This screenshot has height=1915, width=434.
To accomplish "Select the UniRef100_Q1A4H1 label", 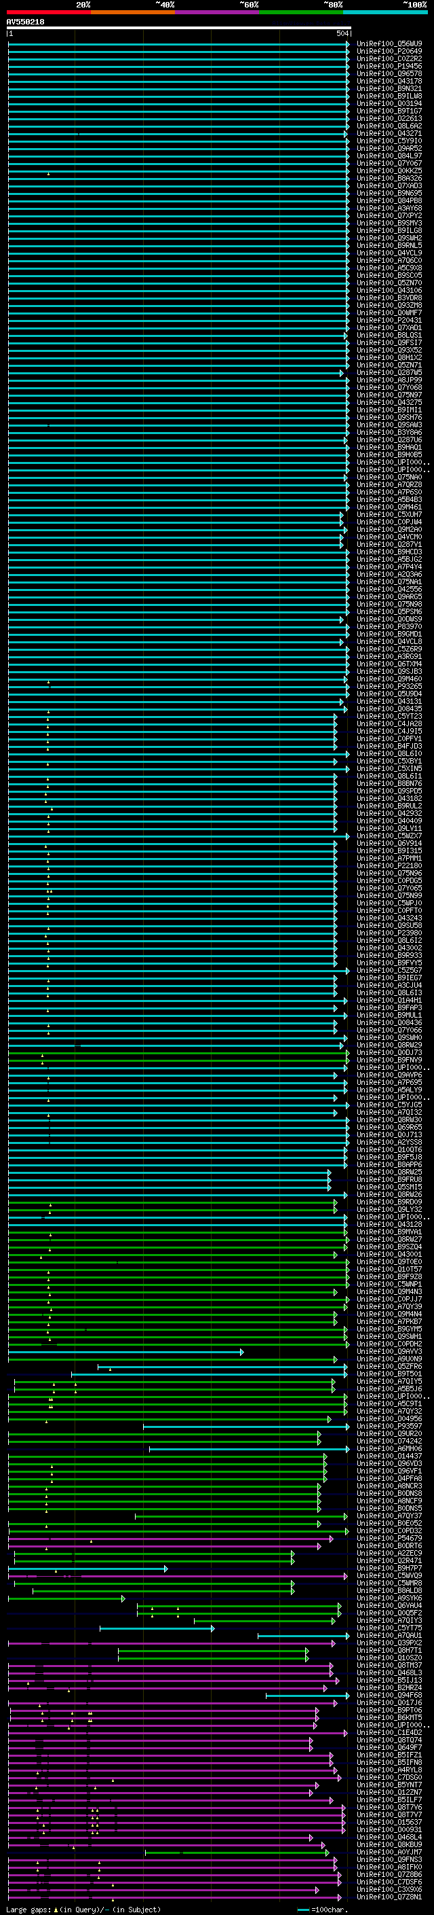I will click(x=389, y=1001).
